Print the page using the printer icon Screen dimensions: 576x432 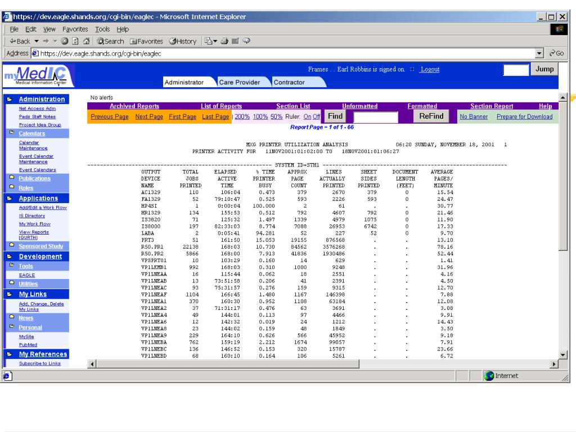(224, 41)
